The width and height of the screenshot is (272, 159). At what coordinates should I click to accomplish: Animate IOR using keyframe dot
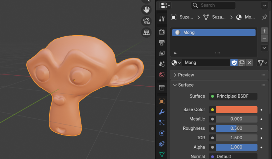(x=261, y=138)
